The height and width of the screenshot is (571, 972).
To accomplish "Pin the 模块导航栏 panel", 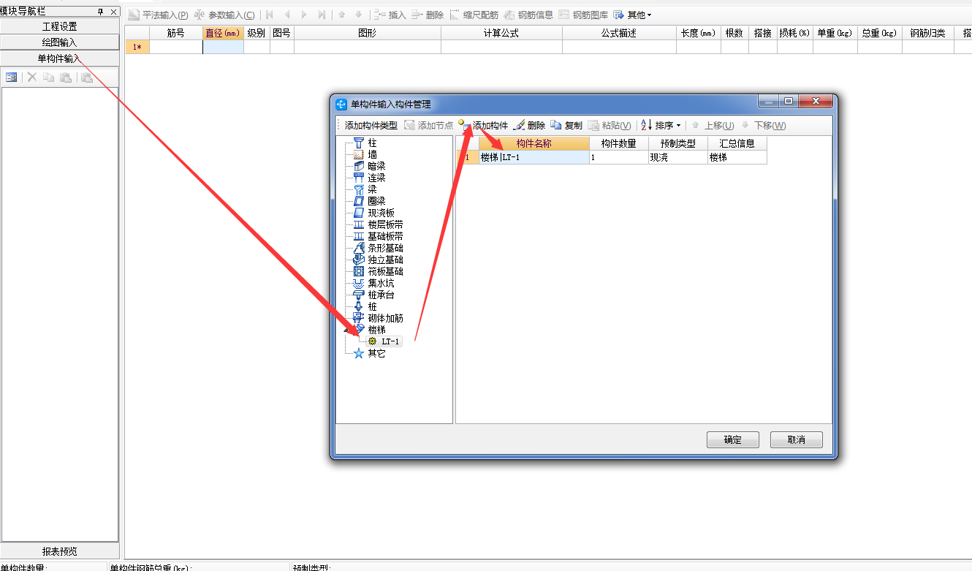I will pyautogui.click(x=101, y=12).
